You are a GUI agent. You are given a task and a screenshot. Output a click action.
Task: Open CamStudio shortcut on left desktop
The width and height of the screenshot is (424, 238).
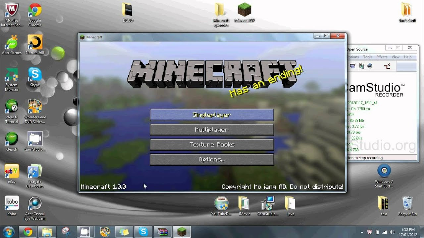pyautogui.click(x=35, y=141)
